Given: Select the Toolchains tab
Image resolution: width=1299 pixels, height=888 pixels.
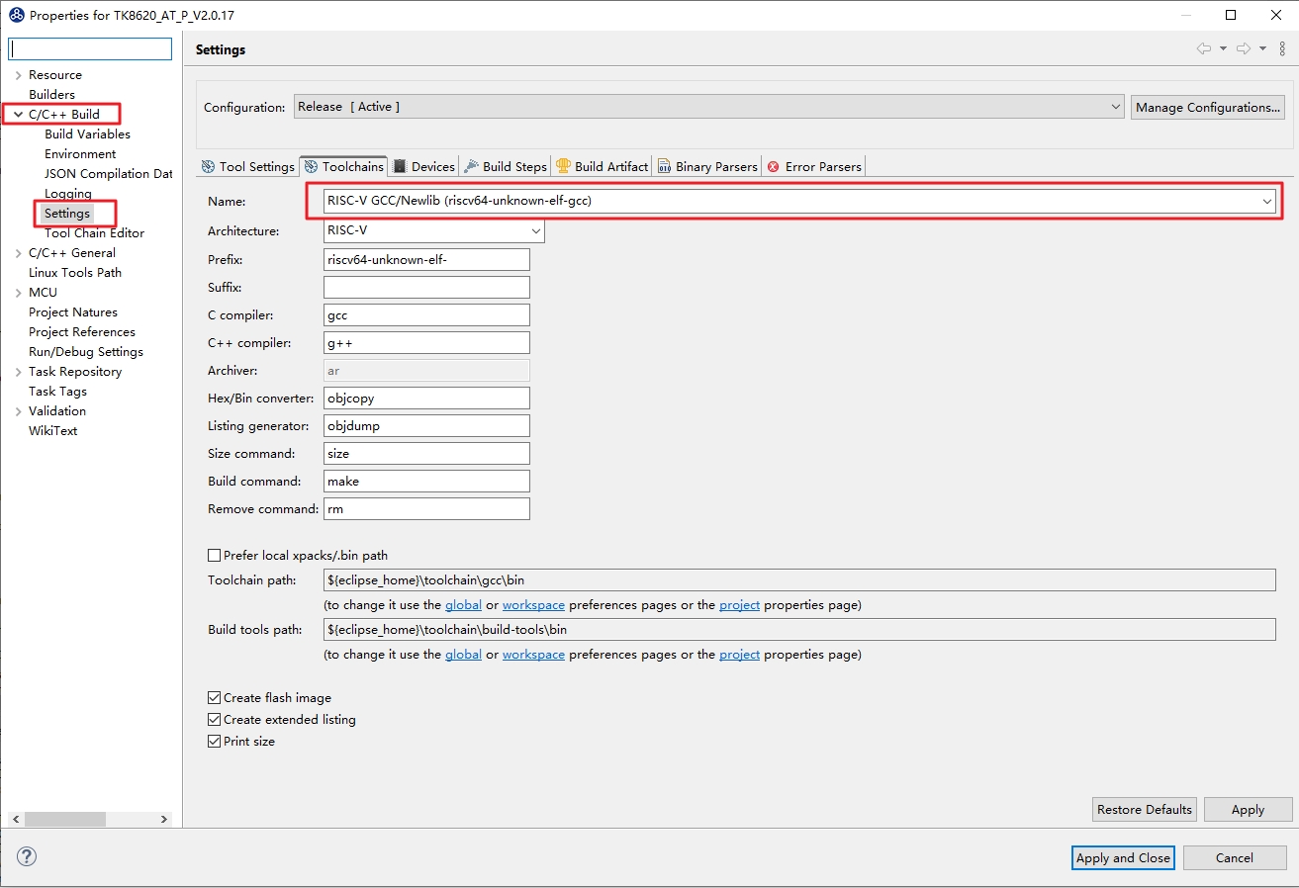Looking at the screenshot, I should click(x=343, y=166).
